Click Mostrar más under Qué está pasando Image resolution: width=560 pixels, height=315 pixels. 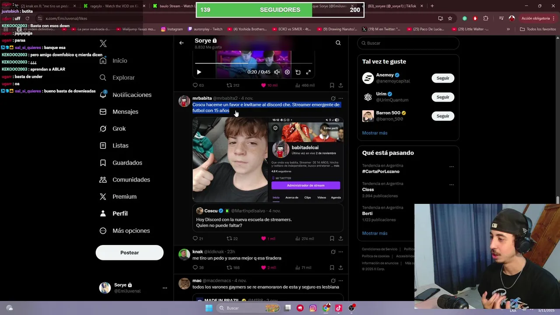[374, 233]
